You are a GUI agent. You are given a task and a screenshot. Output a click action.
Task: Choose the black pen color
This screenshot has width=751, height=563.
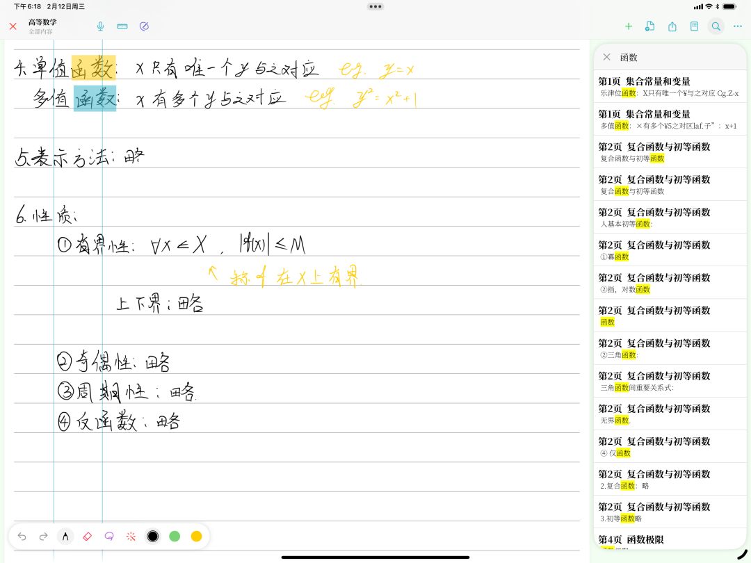click(x=153, y=536)
